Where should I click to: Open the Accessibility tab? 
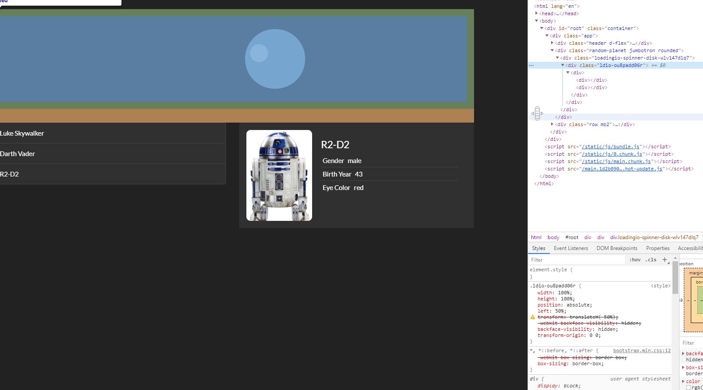tap(690, 248)
